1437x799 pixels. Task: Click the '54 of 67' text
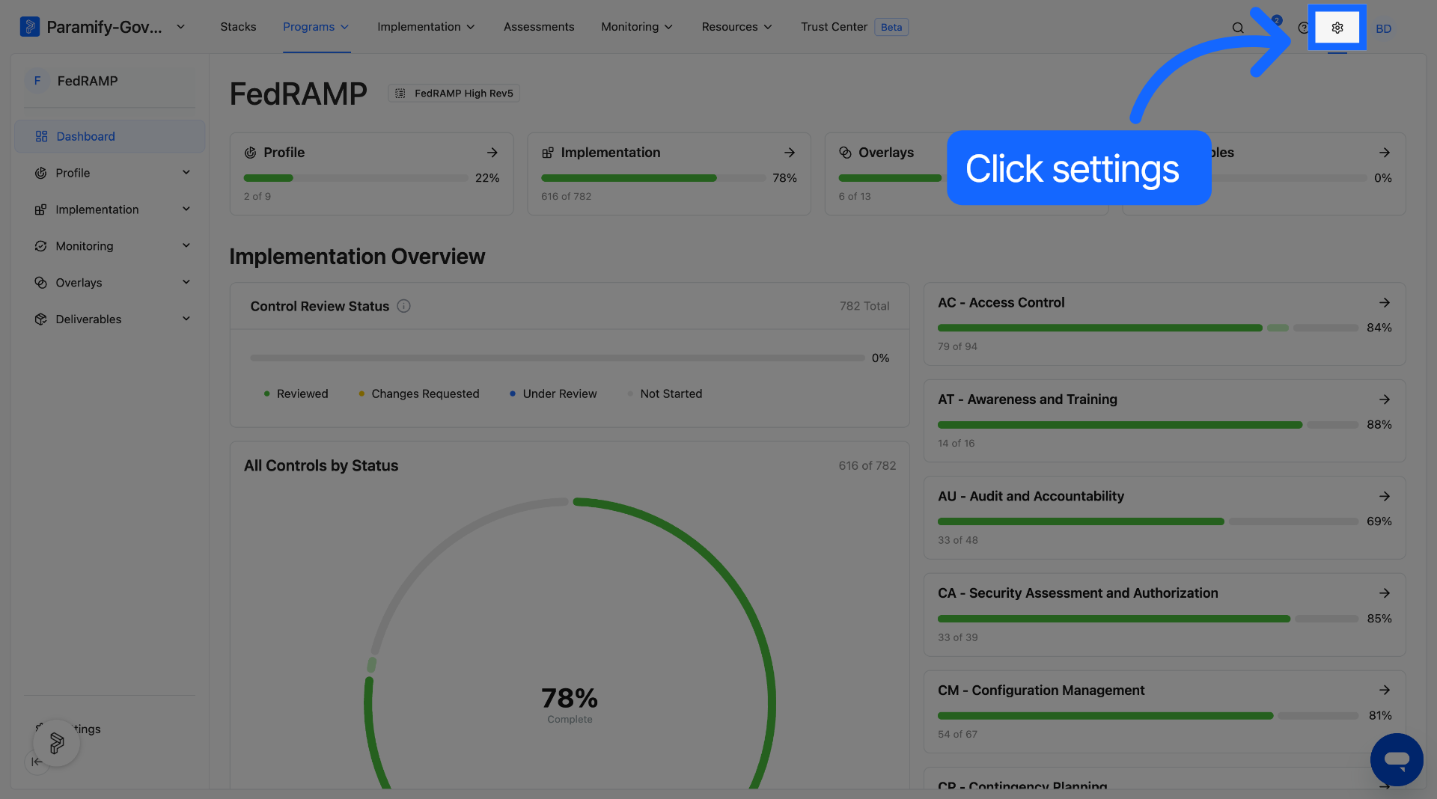[957, 735]
